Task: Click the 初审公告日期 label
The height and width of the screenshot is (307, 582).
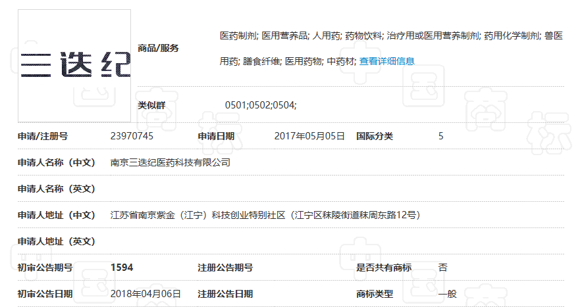Action: tap(45, 294)
